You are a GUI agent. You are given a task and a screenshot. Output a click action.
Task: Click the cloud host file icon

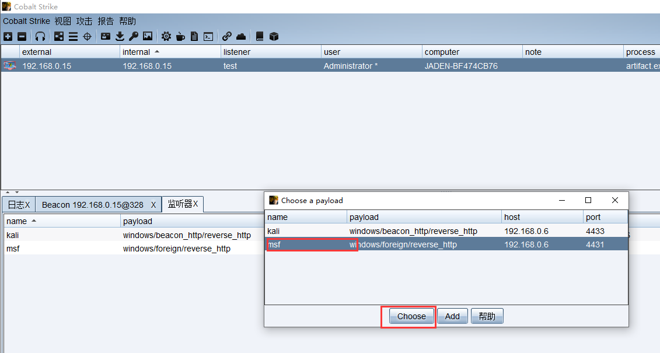(x=241, y=36)
